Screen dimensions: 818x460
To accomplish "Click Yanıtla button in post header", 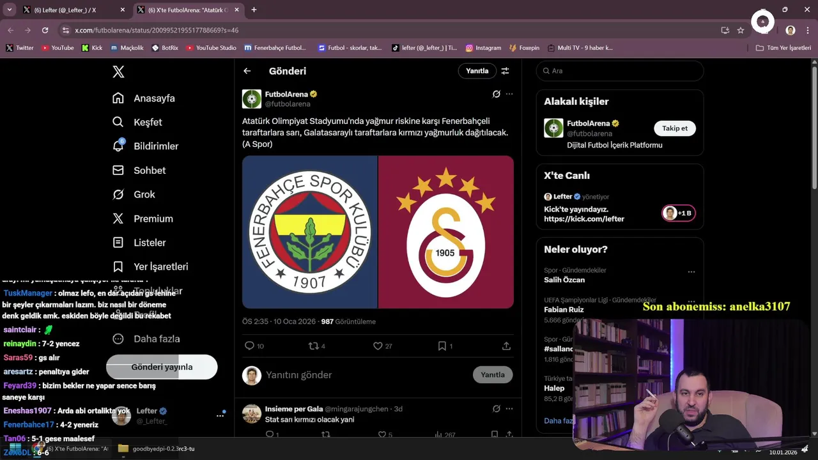I will [x=477, y=71].
